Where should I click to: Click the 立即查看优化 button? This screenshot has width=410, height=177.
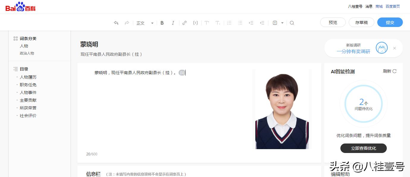point(363,148)
